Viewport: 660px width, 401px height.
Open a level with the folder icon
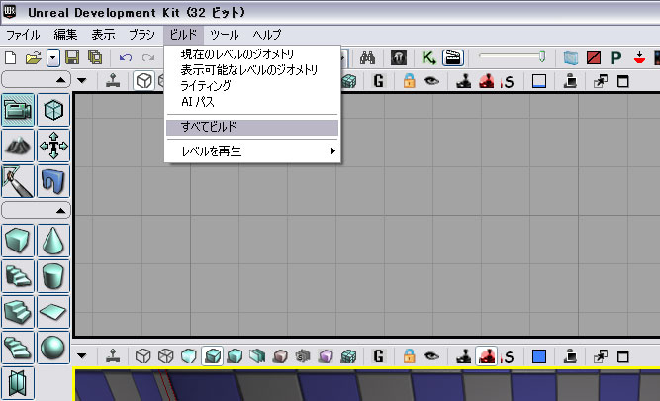[33, 57]
